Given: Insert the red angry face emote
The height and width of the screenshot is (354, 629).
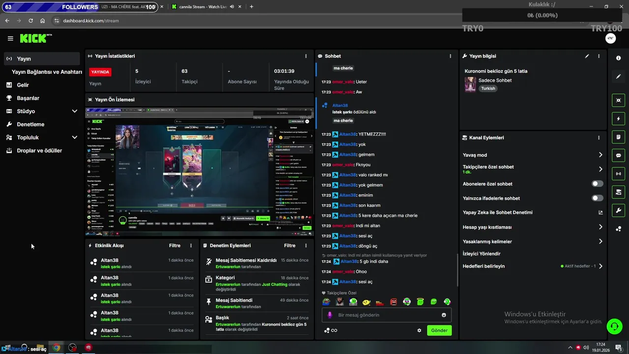Looking at the screenshot, I should [393, 302].
